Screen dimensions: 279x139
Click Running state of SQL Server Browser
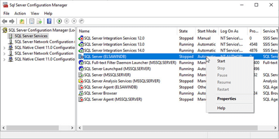[186, 93]
